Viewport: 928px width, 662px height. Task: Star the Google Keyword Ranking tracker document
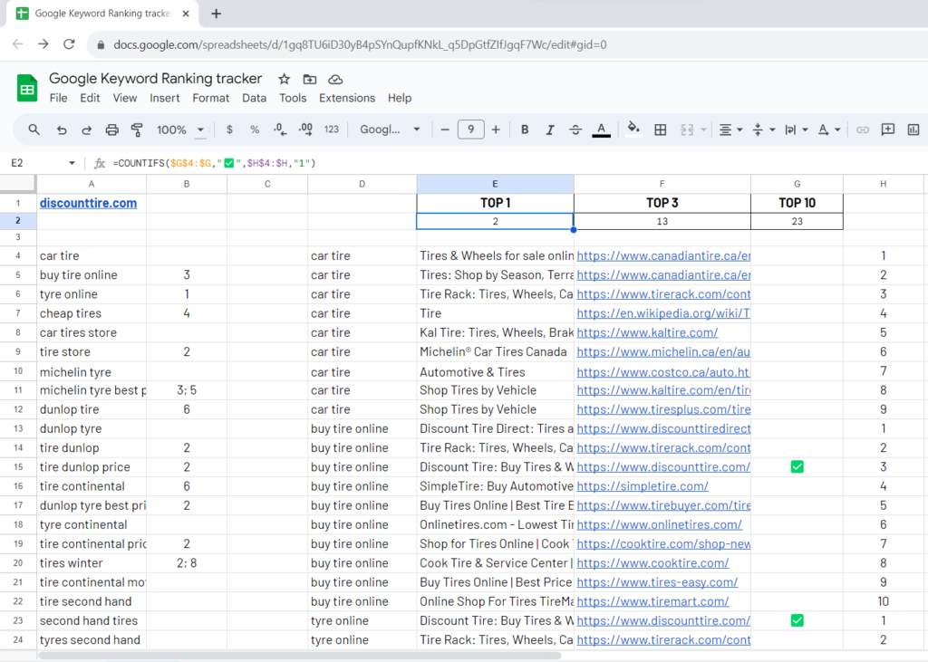tap(284, 79)
